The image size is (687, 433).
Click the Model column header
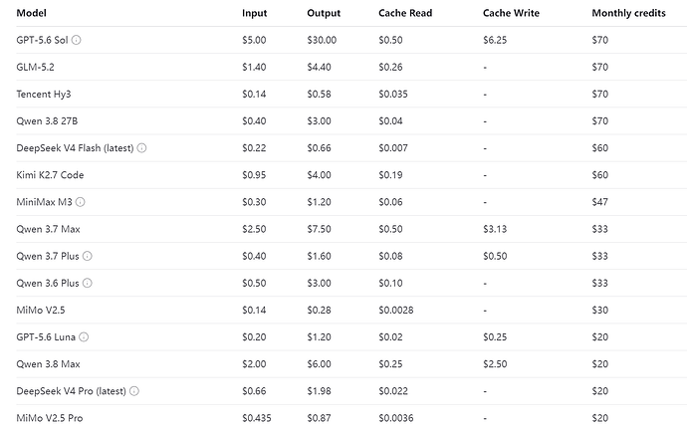(32, 13)
